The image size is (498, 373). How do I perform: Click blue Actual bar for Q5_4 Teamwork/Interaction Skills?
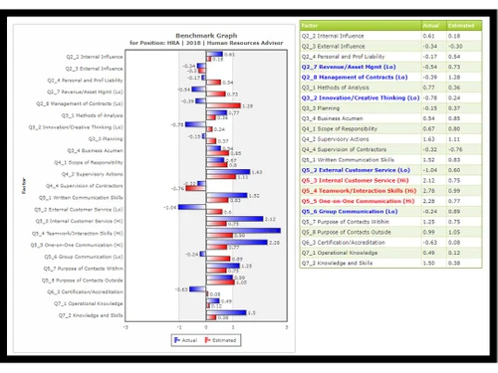[x=243, y=231]
